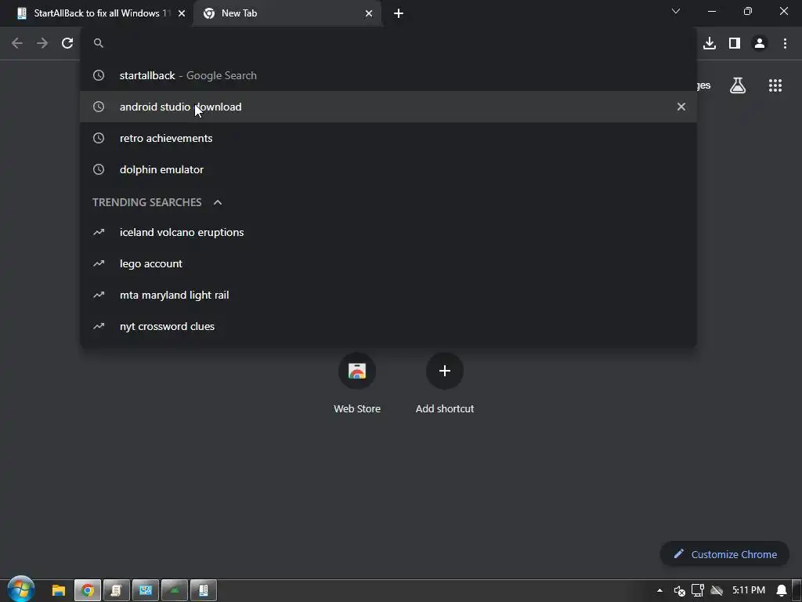This screenshot has height=602, width=802.
Task: Focus the address bar input field
Action: point(388,43)
